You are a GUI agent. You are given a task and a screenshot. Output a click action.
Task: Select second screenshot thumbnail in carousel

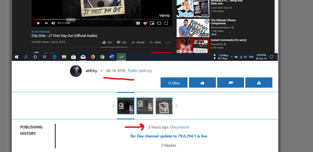[145, 106]
